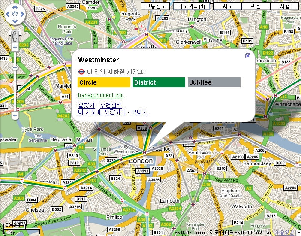Click the Pimlico label
Image resolution: width=301 pixels, height=236 pixels.
tap(114, 217)
